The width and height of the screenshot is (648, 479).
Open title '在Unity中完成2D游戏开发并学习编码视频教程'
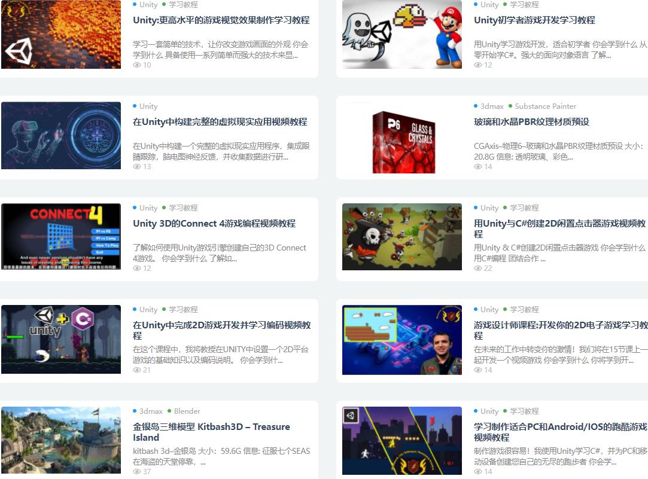pos(222,330)
